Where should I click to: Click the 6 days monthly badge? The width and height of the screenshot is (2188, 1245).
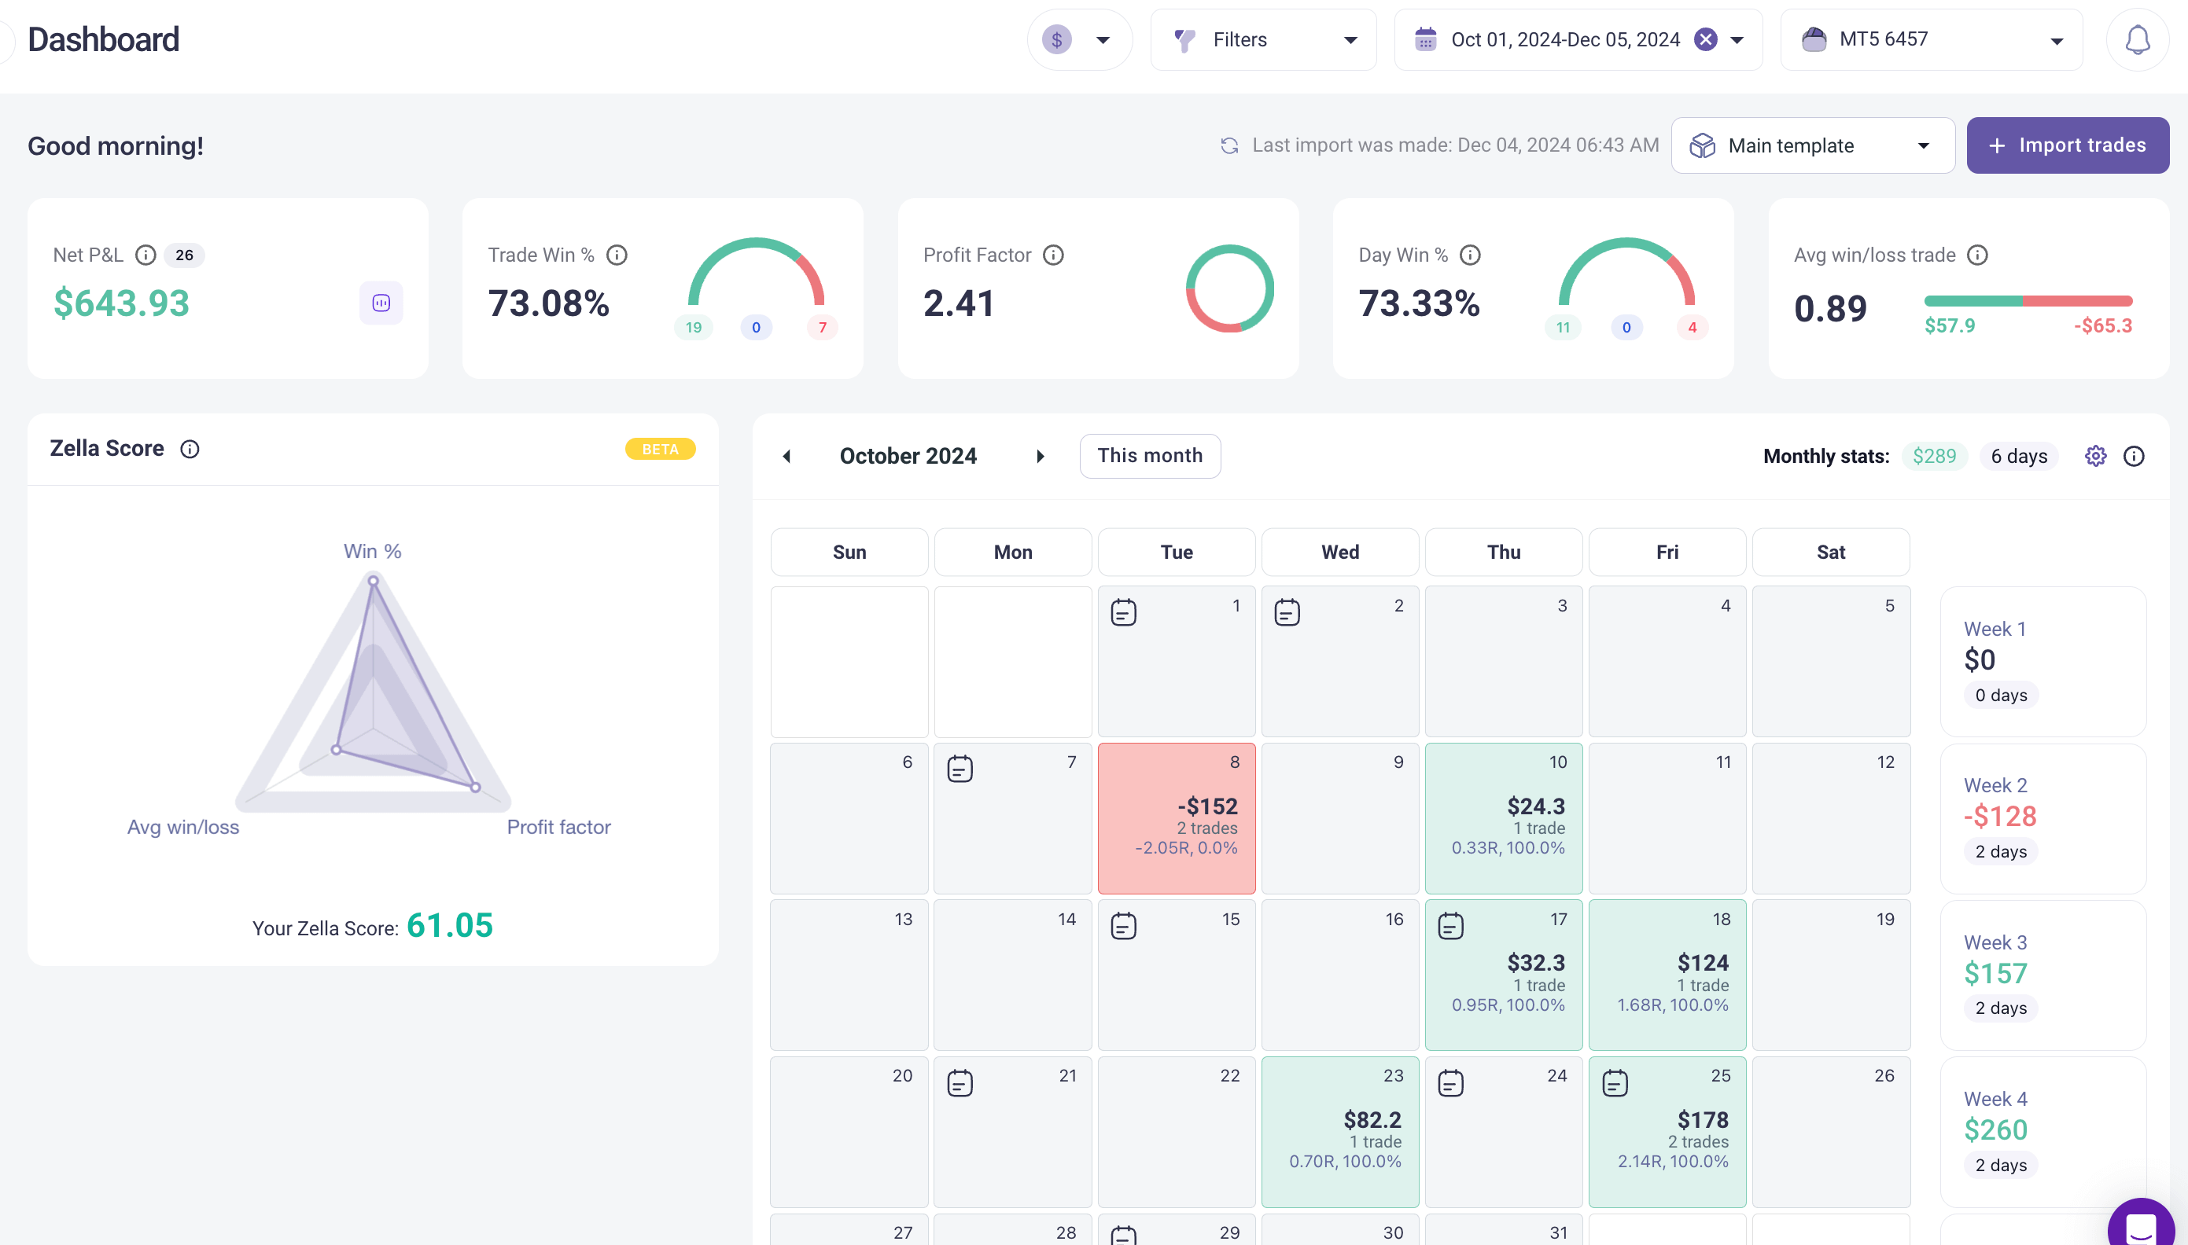click(x=2018, y=456)
